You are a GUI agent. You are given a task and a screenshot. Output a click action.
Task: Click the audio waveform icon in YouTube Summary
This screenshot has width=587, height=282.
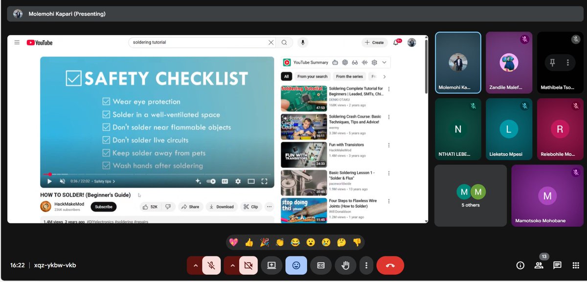click(365, 63)
